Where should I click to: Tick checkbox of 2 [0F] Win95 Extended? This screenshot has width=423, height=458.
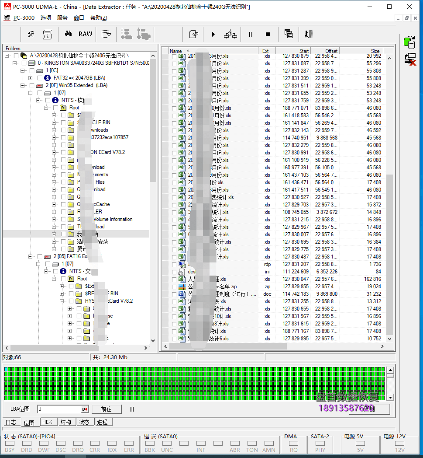pyautogui.click(x=32, y=86)
